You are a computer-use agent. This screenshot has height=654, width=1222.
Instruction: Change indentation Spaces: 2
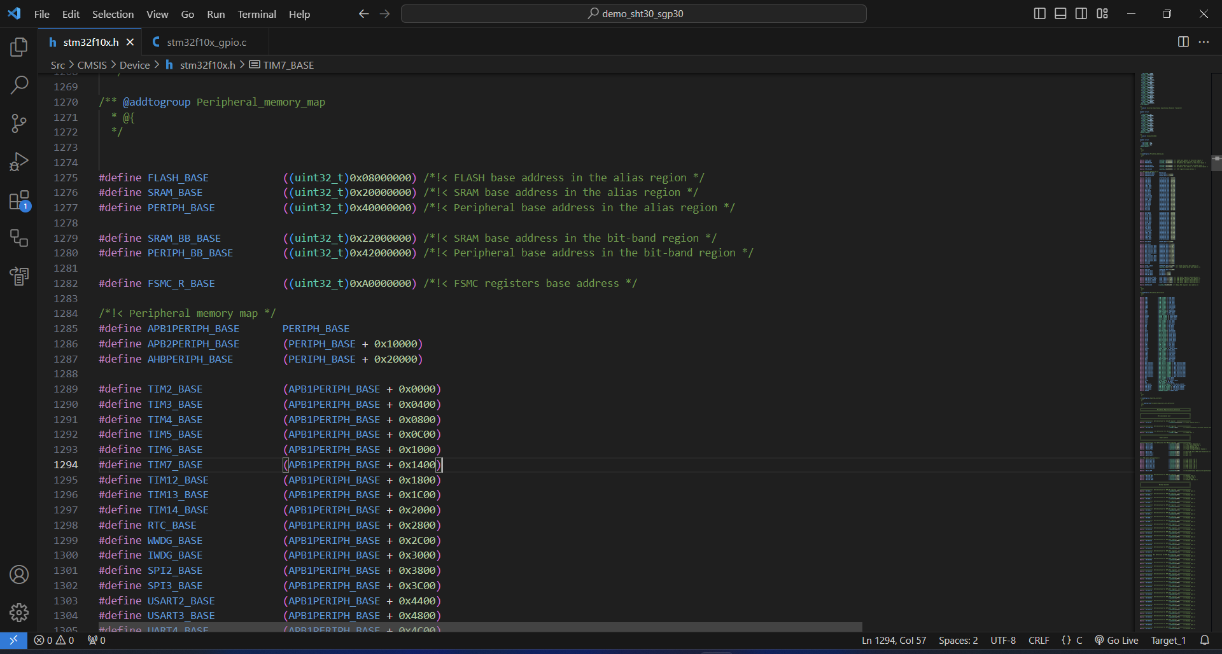pyautogui.click(x=958, y=640)
